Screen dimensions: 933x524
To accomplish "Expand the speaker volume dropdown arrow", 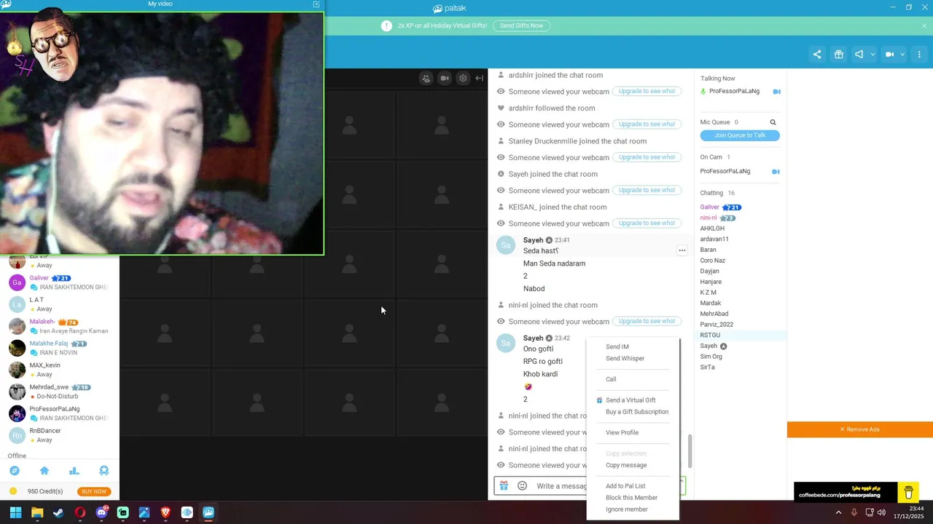I will pos(873,55).
